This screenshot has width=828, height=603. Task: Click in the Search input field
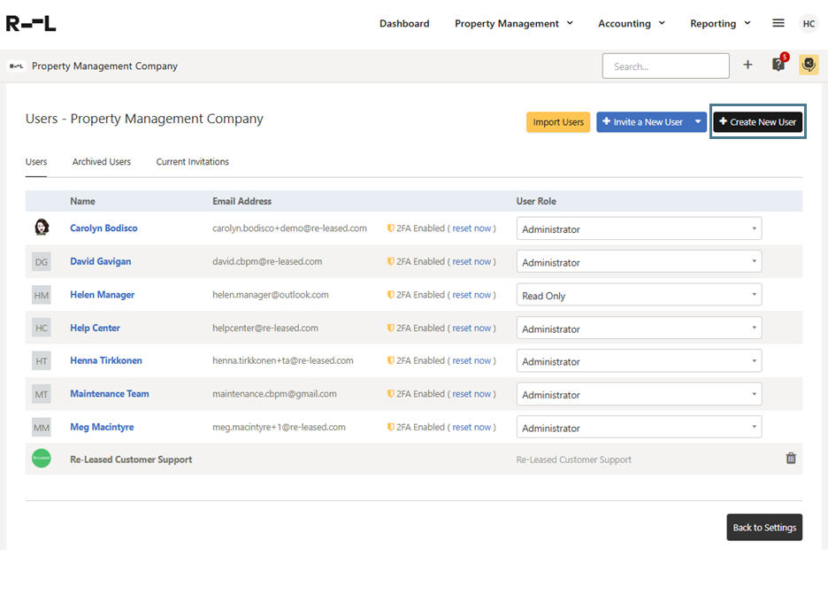(665, 66)
